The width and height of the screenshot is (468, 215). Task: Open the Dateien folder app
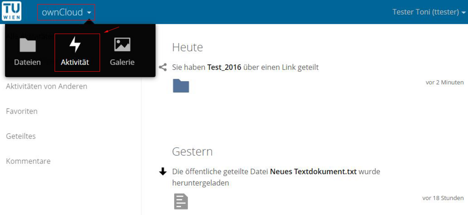pyautogui.click(x=27, y=52)
